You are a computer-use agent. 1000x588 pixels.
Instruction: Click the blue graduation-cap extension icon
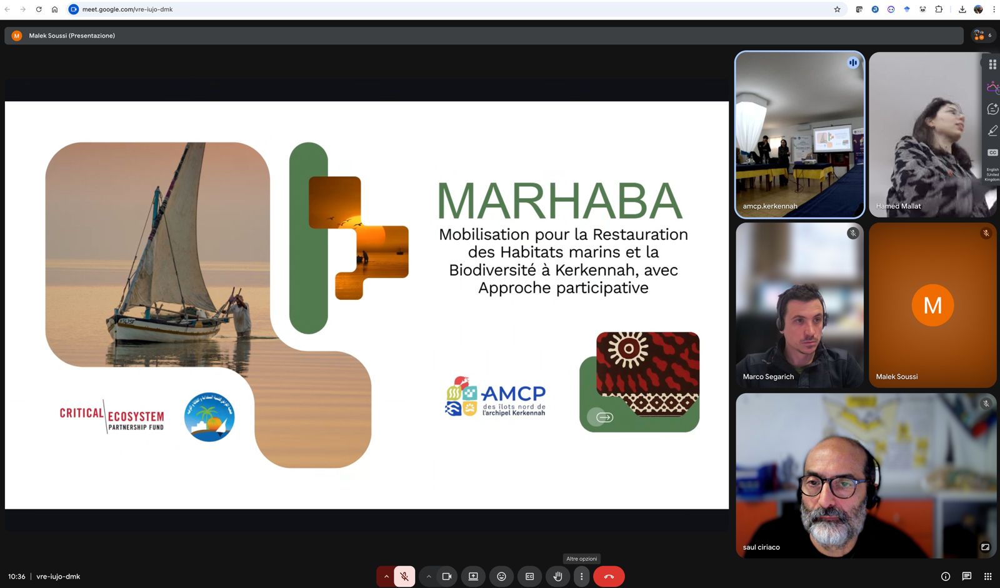click(907, 9)
